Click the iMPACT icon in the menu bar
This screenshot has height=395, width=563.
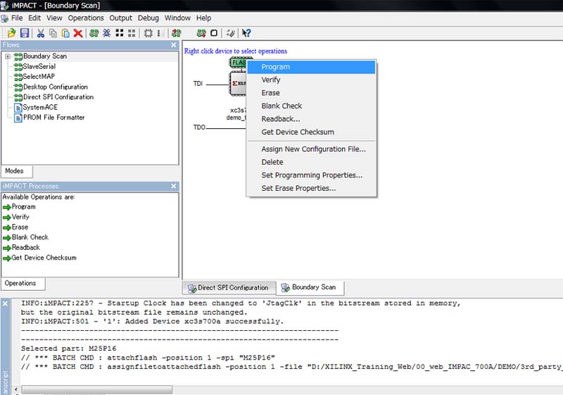4,18
